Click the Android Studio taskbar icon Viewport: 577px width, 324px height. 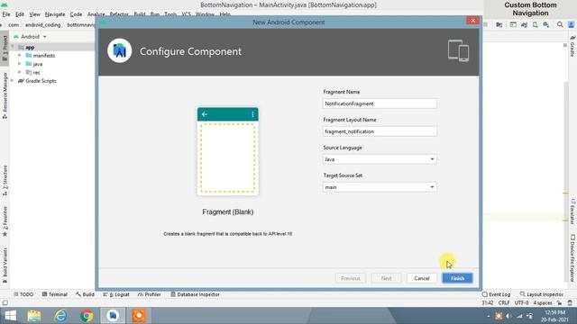click(113, 316)
